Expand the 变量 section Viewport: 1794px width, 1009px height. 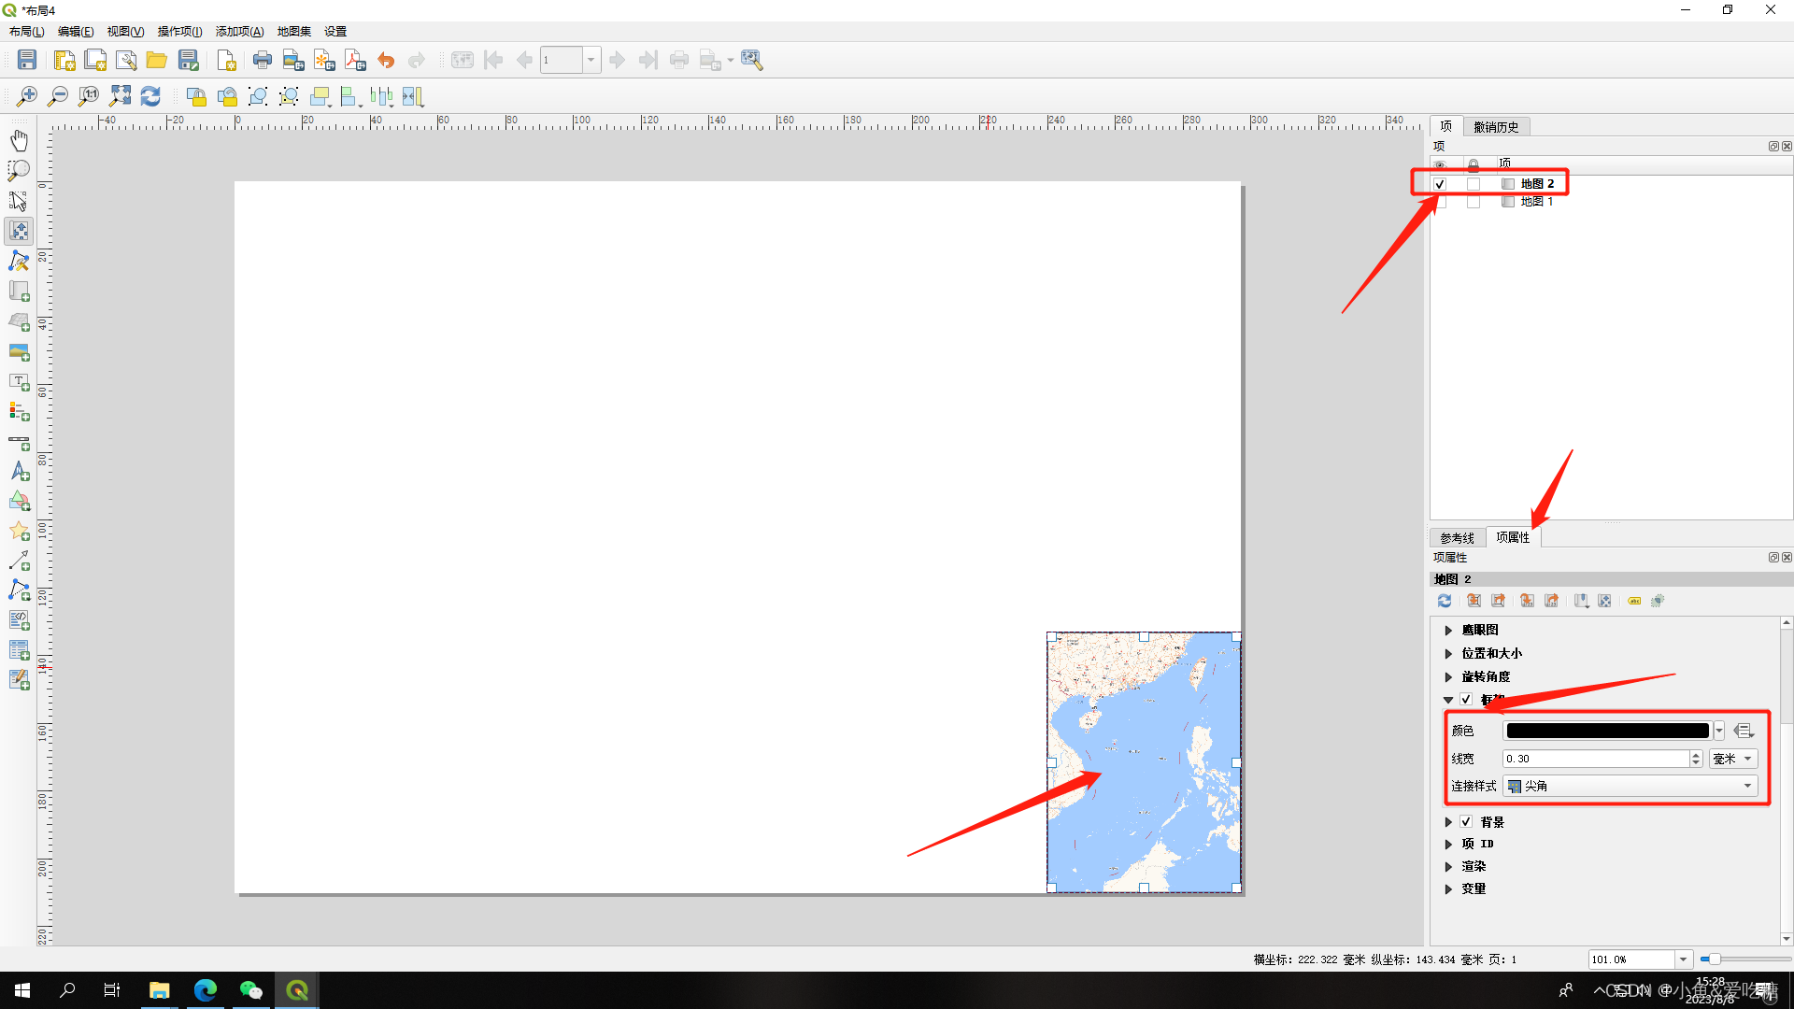(x=1448, y=889)
